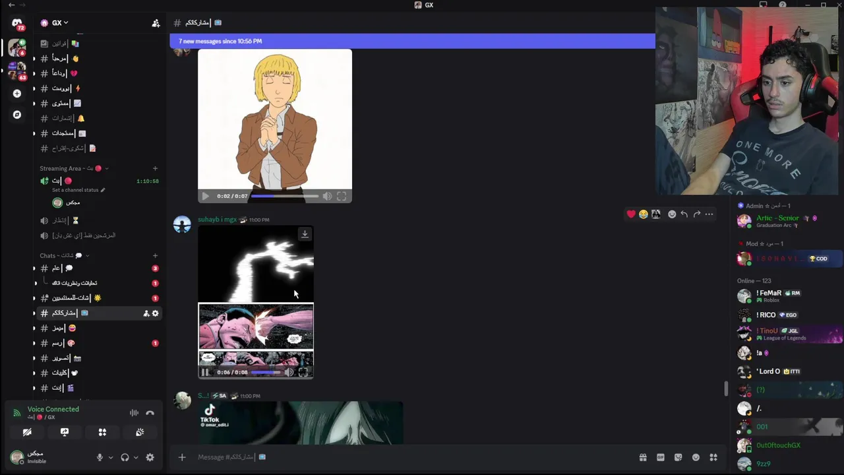The height and width of the screenshot is (475, 844).
Task: Open add reaction smiley in message toolbar
Action: pyautogui.click(x=672, y=214)
